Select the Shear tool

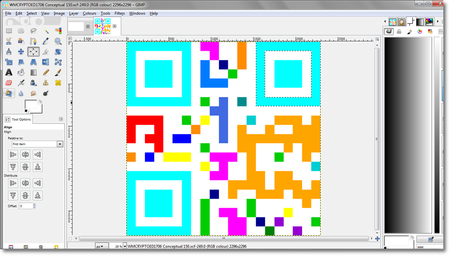click(21, 62)
